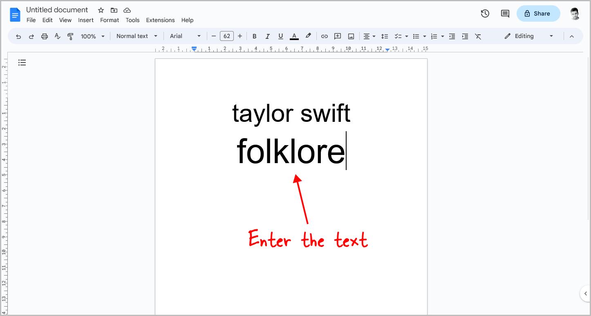Expand the side panel arrow
This screenshot has width=591, height=316.
coord(585,294)
